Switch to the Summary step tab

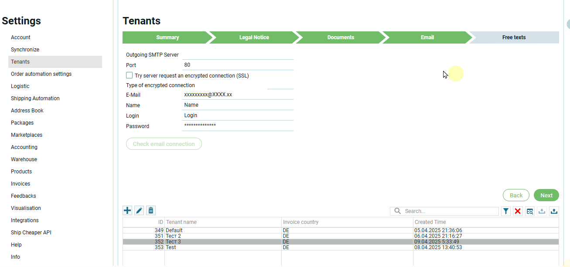tap(167, 37)
